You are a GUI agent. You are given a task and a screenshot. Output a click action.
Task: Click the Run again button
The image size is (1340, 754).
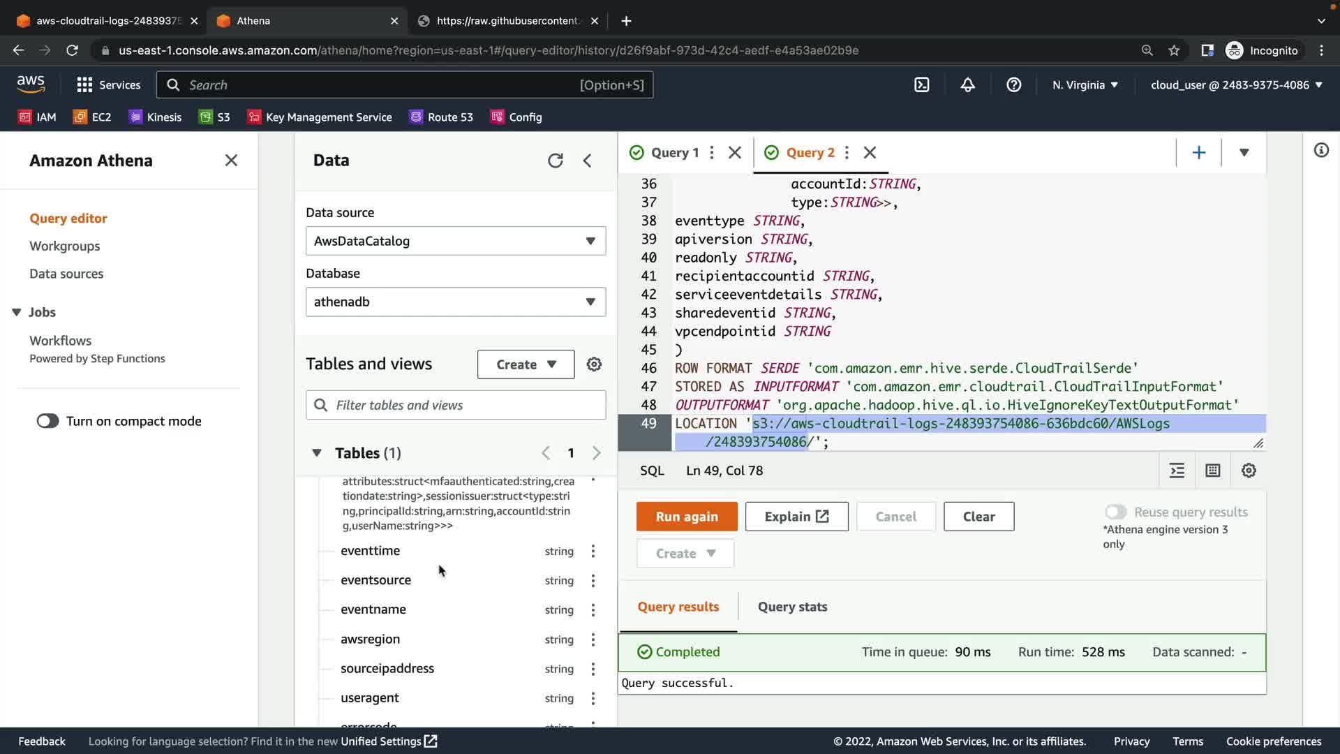(x=686, y=517)
